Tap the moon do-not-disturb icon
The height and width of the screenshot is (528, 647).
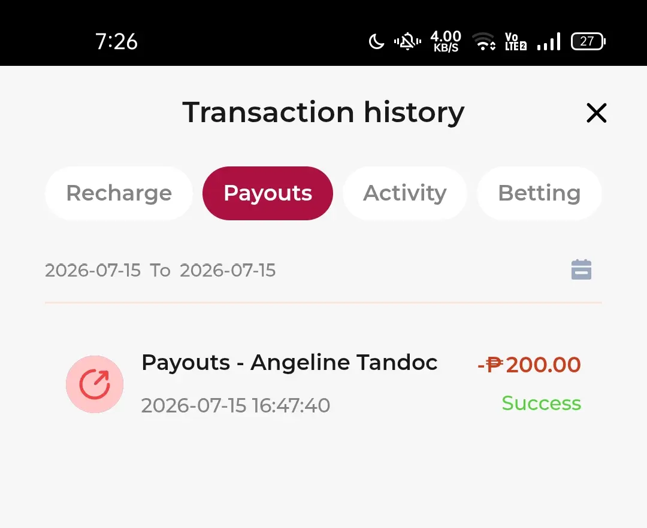click(x=376, y=41)
